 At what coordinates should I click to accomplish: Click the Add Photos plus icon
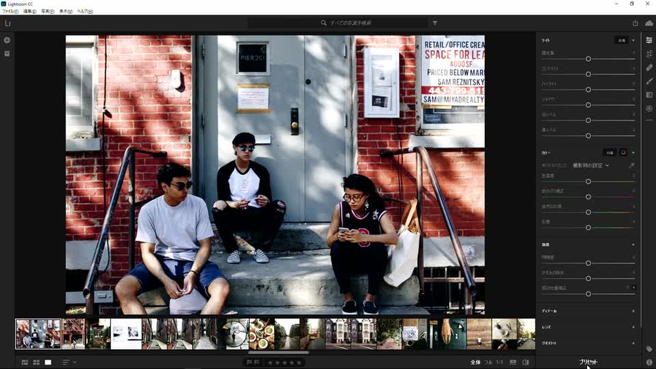pos(7,40)
